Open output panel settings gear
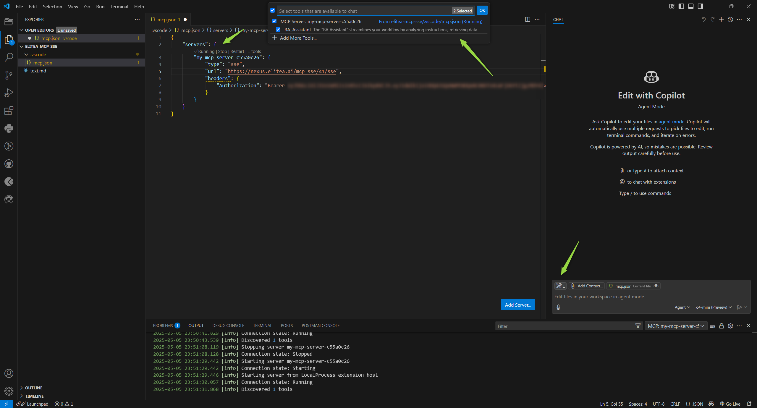 tap(730, 326)
